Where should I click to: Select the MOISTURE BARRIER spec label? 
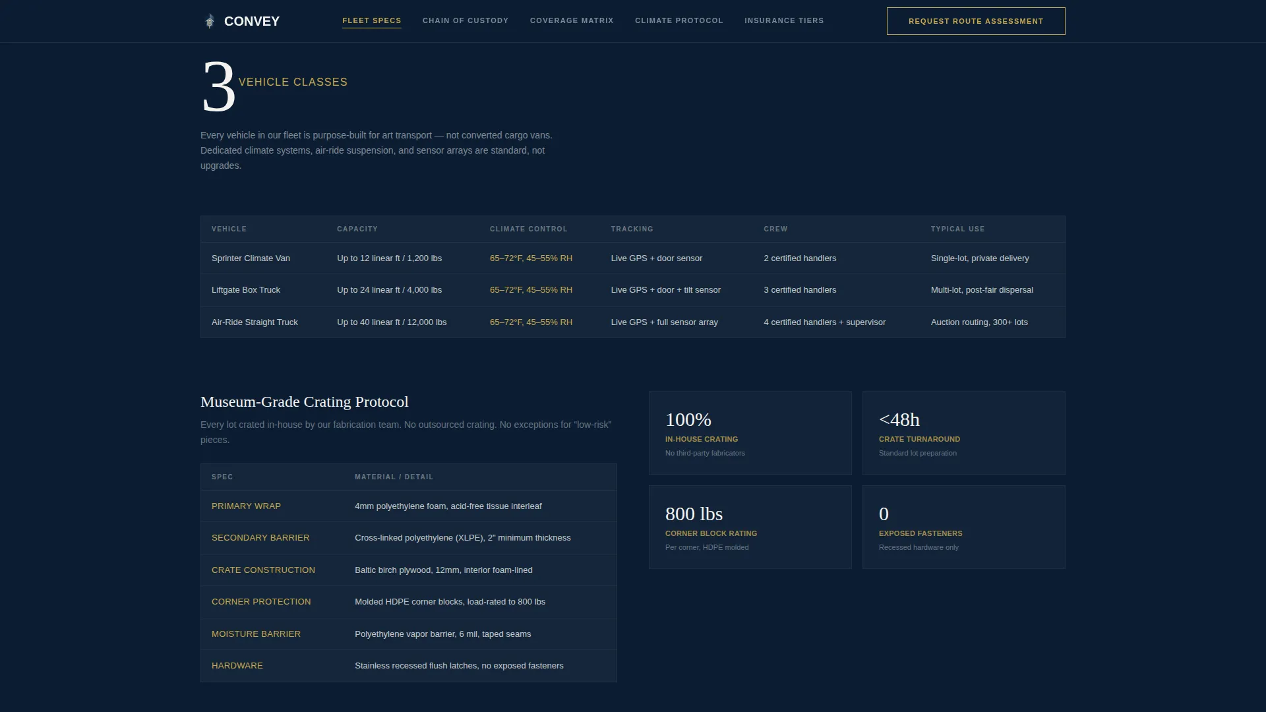(x=256, y=634)
